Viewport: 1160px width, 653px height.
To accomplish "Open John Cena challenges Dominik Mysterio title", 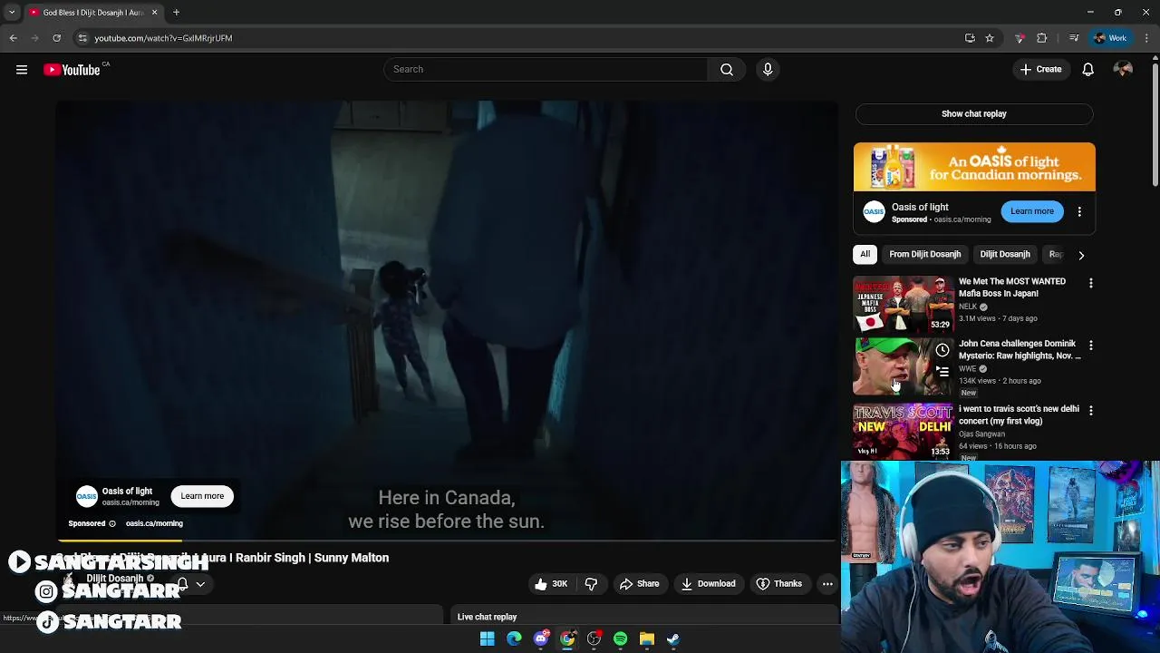I will click(x=1020, y=350).
